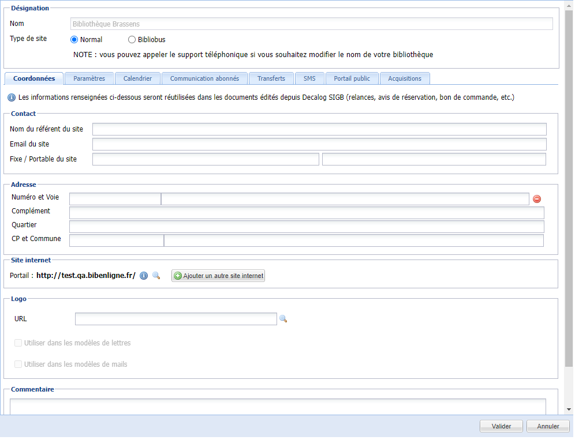575x440 pixels.
Task: Click the right-side vertical scrollbar
Action: point(570,219)
